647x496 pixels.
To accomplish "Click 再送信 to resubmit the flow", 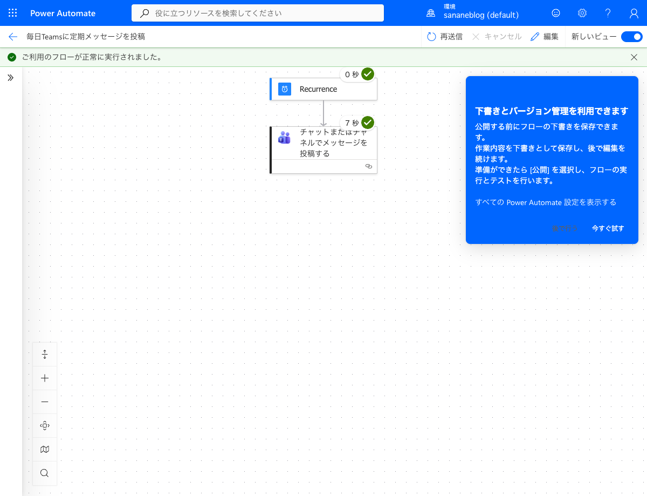I will tap(445, 37).
